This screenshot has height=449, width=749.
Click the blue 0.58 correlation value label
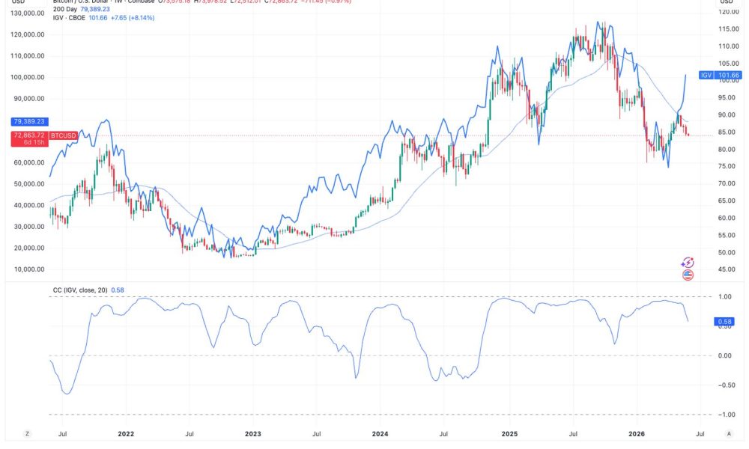point(724,322)
